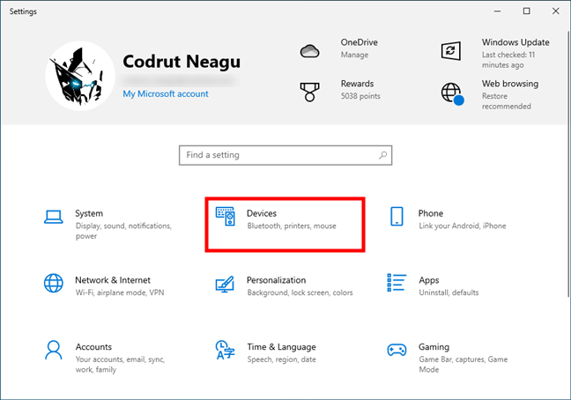The image size is (571, 400).
Task: Select the Network & Internet globe icon
Action: click(54, 283)
